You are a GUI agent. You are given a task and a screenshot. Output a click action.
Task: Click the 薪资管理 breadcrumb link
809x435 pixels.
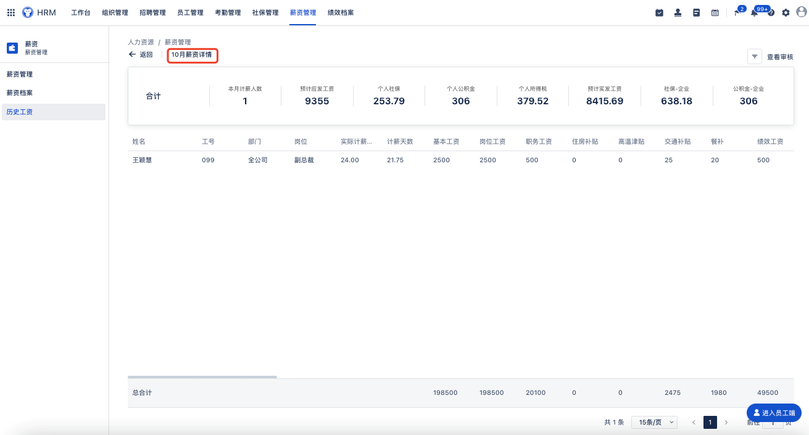[x=178, y=42]
